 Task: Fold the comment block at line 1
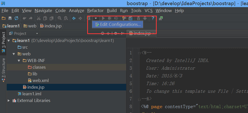pyautogui.click(x=139, y=53)
